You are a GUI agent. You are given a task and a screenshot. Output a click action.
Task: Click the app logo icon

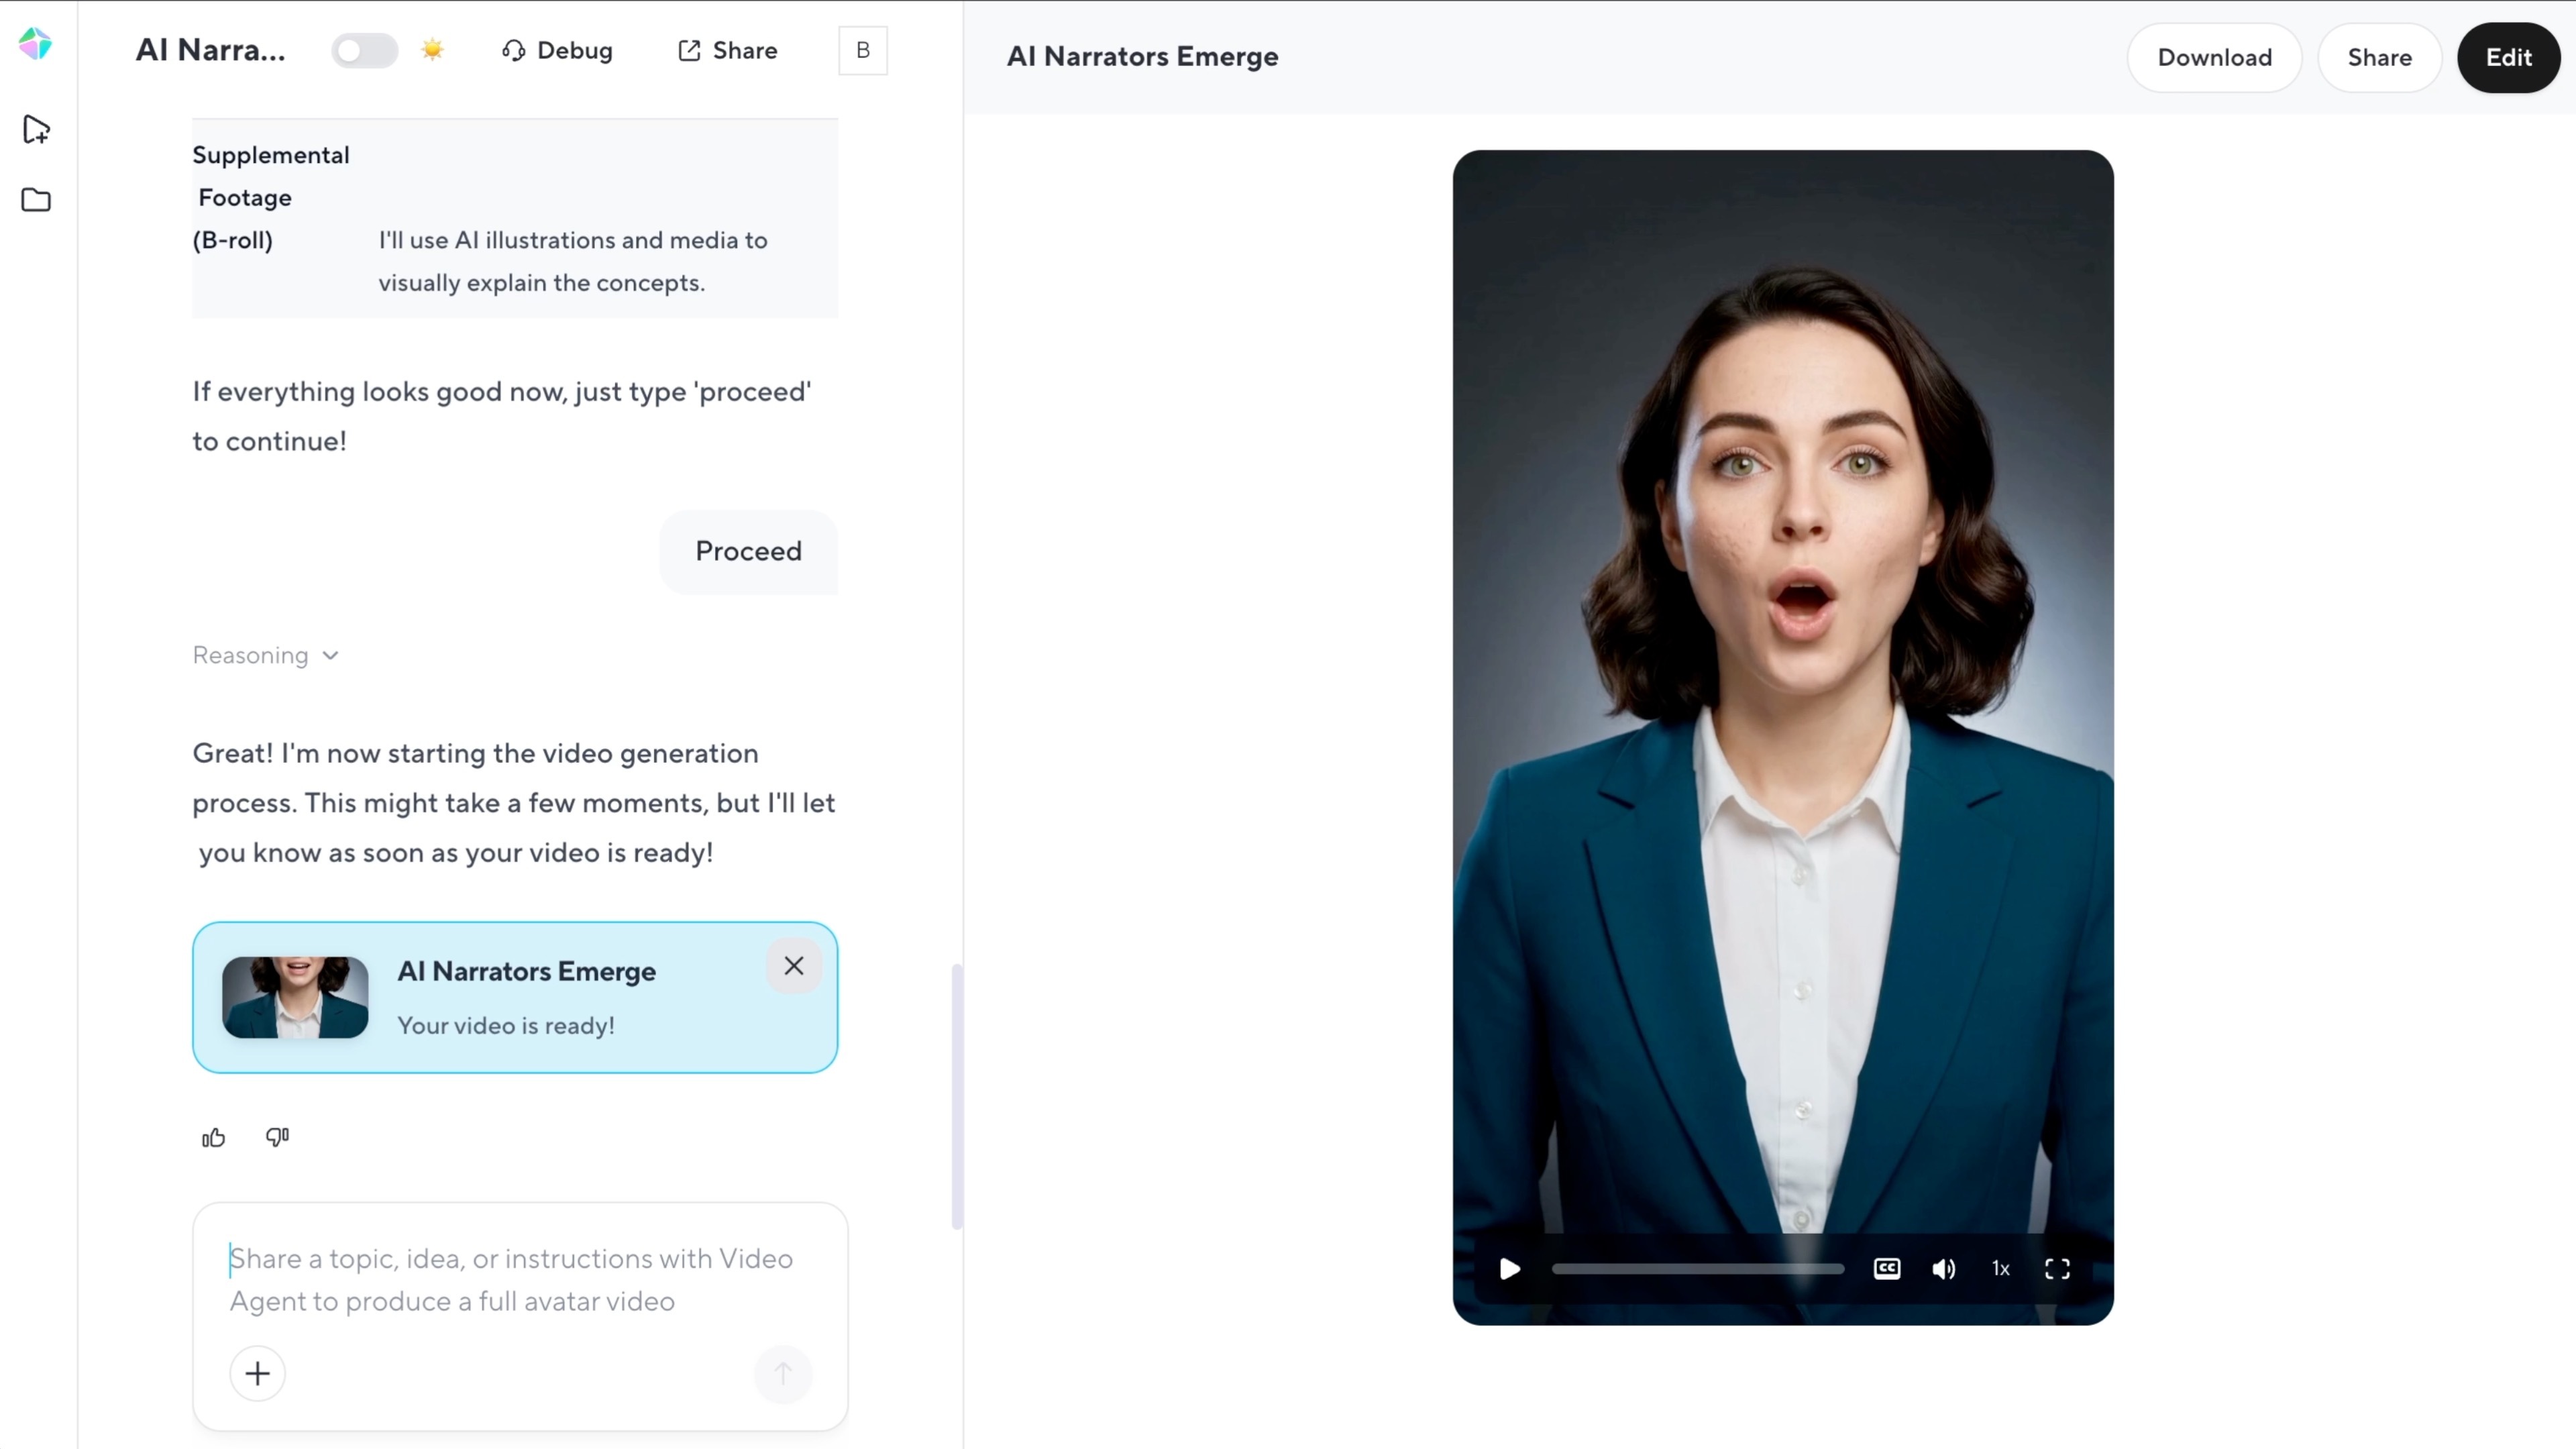36,44
